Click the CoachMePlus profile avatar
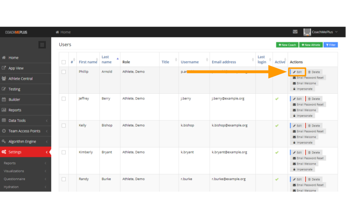This screenshot has width=346, height=223. point(307,32)
